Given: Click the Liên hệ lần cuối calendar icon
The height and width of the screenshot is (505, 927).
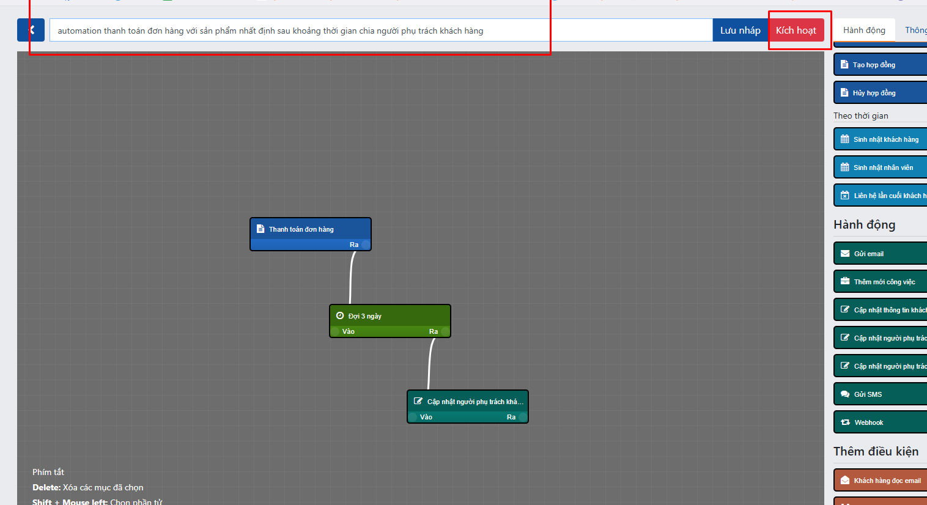Looking at the screenshot, I should point(845,196).
